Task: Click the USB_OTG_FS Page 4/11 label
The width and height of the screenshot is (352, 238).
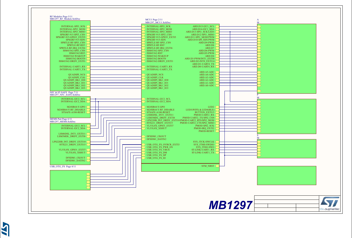Action: click(63, 166)
